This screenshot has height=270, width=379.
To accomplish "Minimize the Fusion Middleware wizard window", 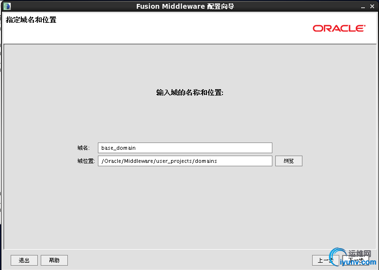I will tap(363, 7).
